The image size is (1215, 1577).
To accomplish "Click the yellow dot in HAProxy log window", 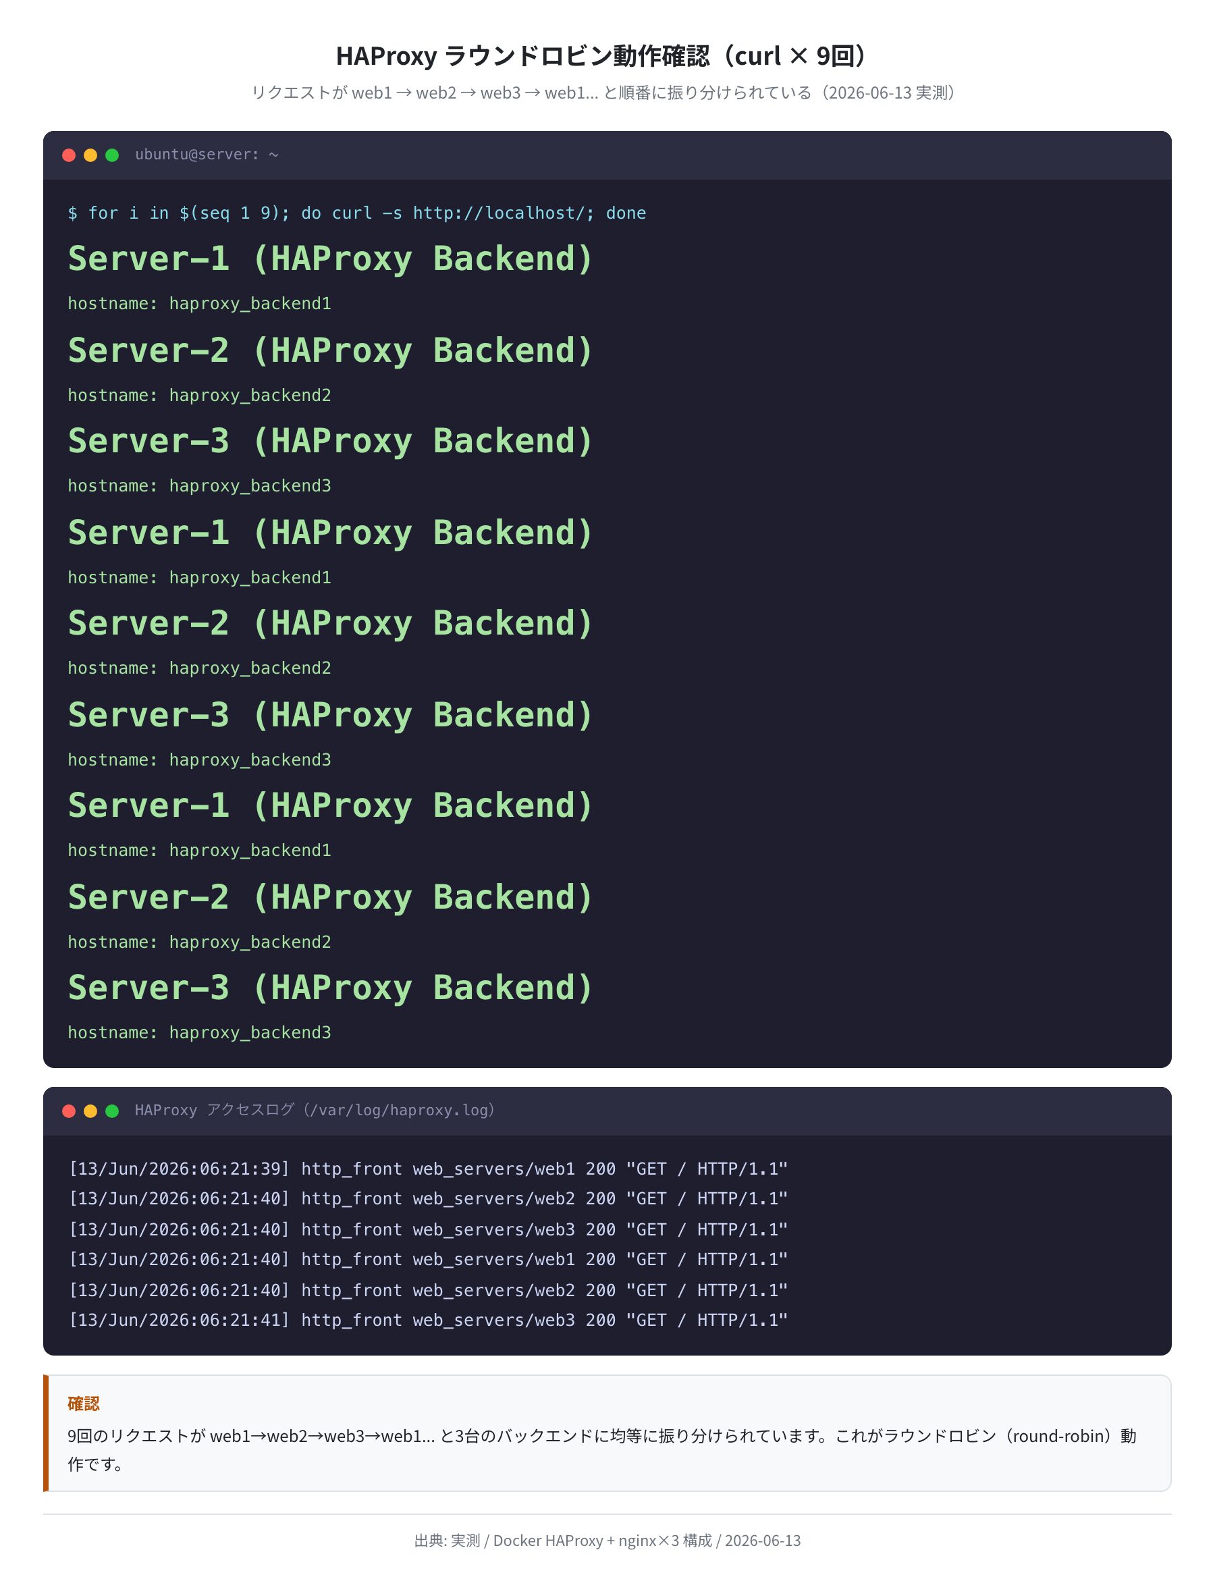I will [90, 1111].
